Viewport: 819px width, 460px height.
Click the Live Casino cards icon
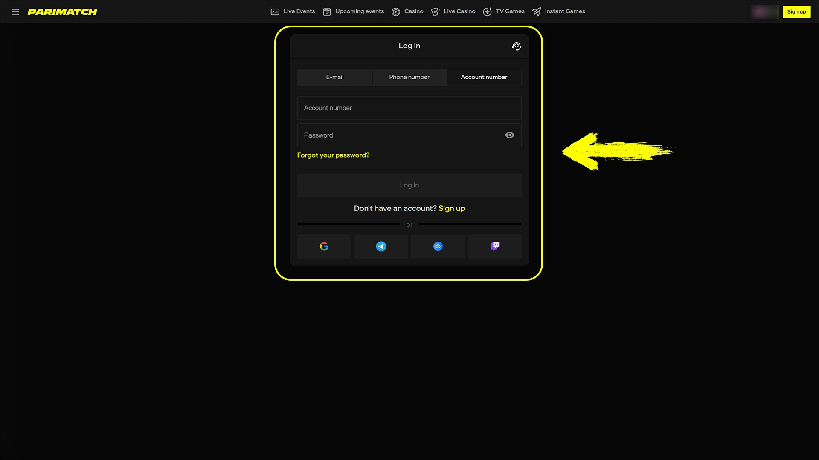(436, 11)
